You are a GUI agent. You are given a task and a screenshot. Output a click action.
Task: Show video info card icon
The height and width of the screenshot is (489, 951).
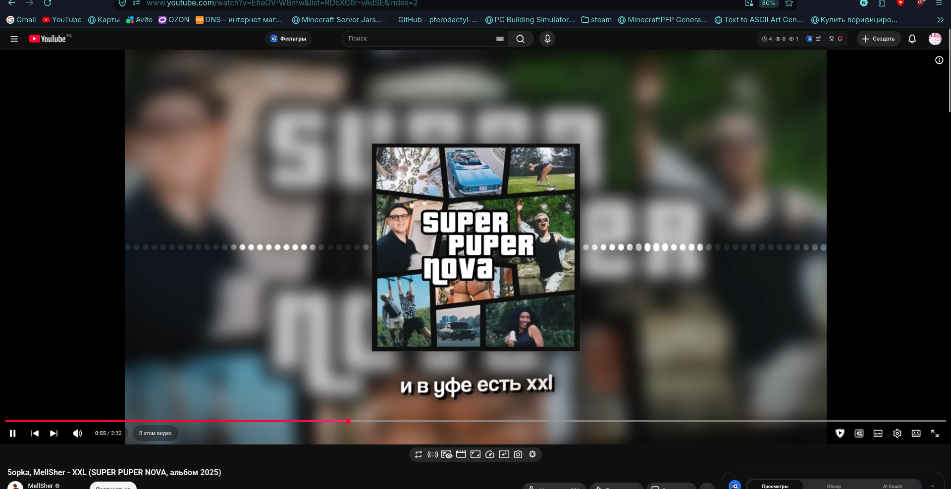939,60
